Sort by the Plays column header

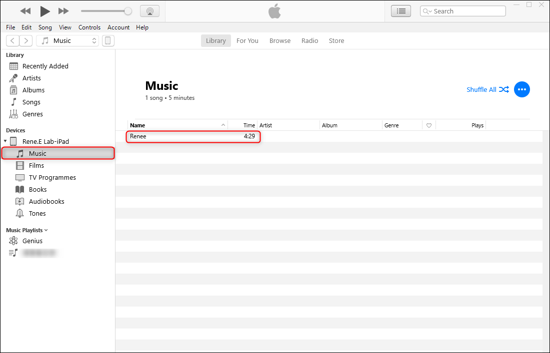[461, 125]
